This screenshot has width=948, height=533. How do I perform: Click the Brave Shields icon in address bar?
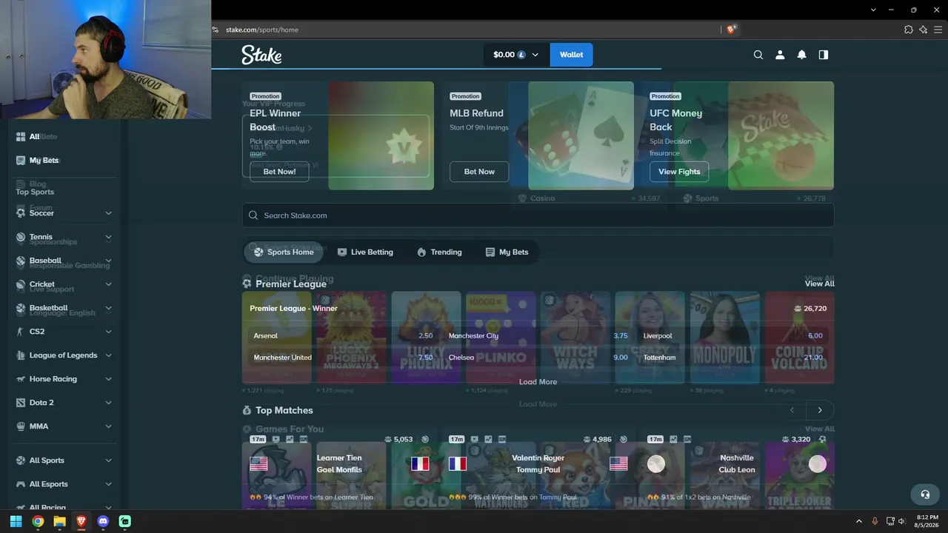click(731, 30)
